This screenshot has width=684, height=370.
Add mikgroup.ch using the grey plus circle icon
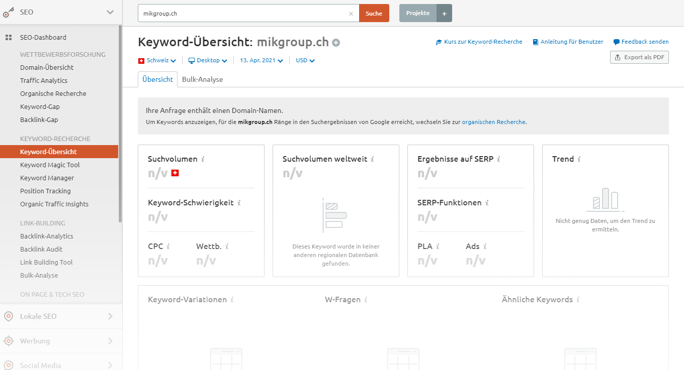336,43
